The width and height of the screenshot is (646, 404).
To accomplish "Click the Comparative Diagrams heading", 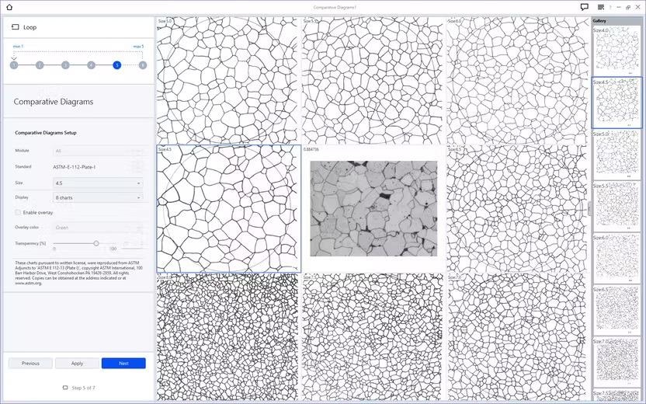I will [x=53, y=102].
